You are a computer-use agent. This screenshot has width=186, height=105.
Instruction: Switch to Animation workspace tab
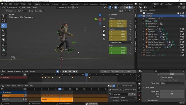tap(94, 4)
